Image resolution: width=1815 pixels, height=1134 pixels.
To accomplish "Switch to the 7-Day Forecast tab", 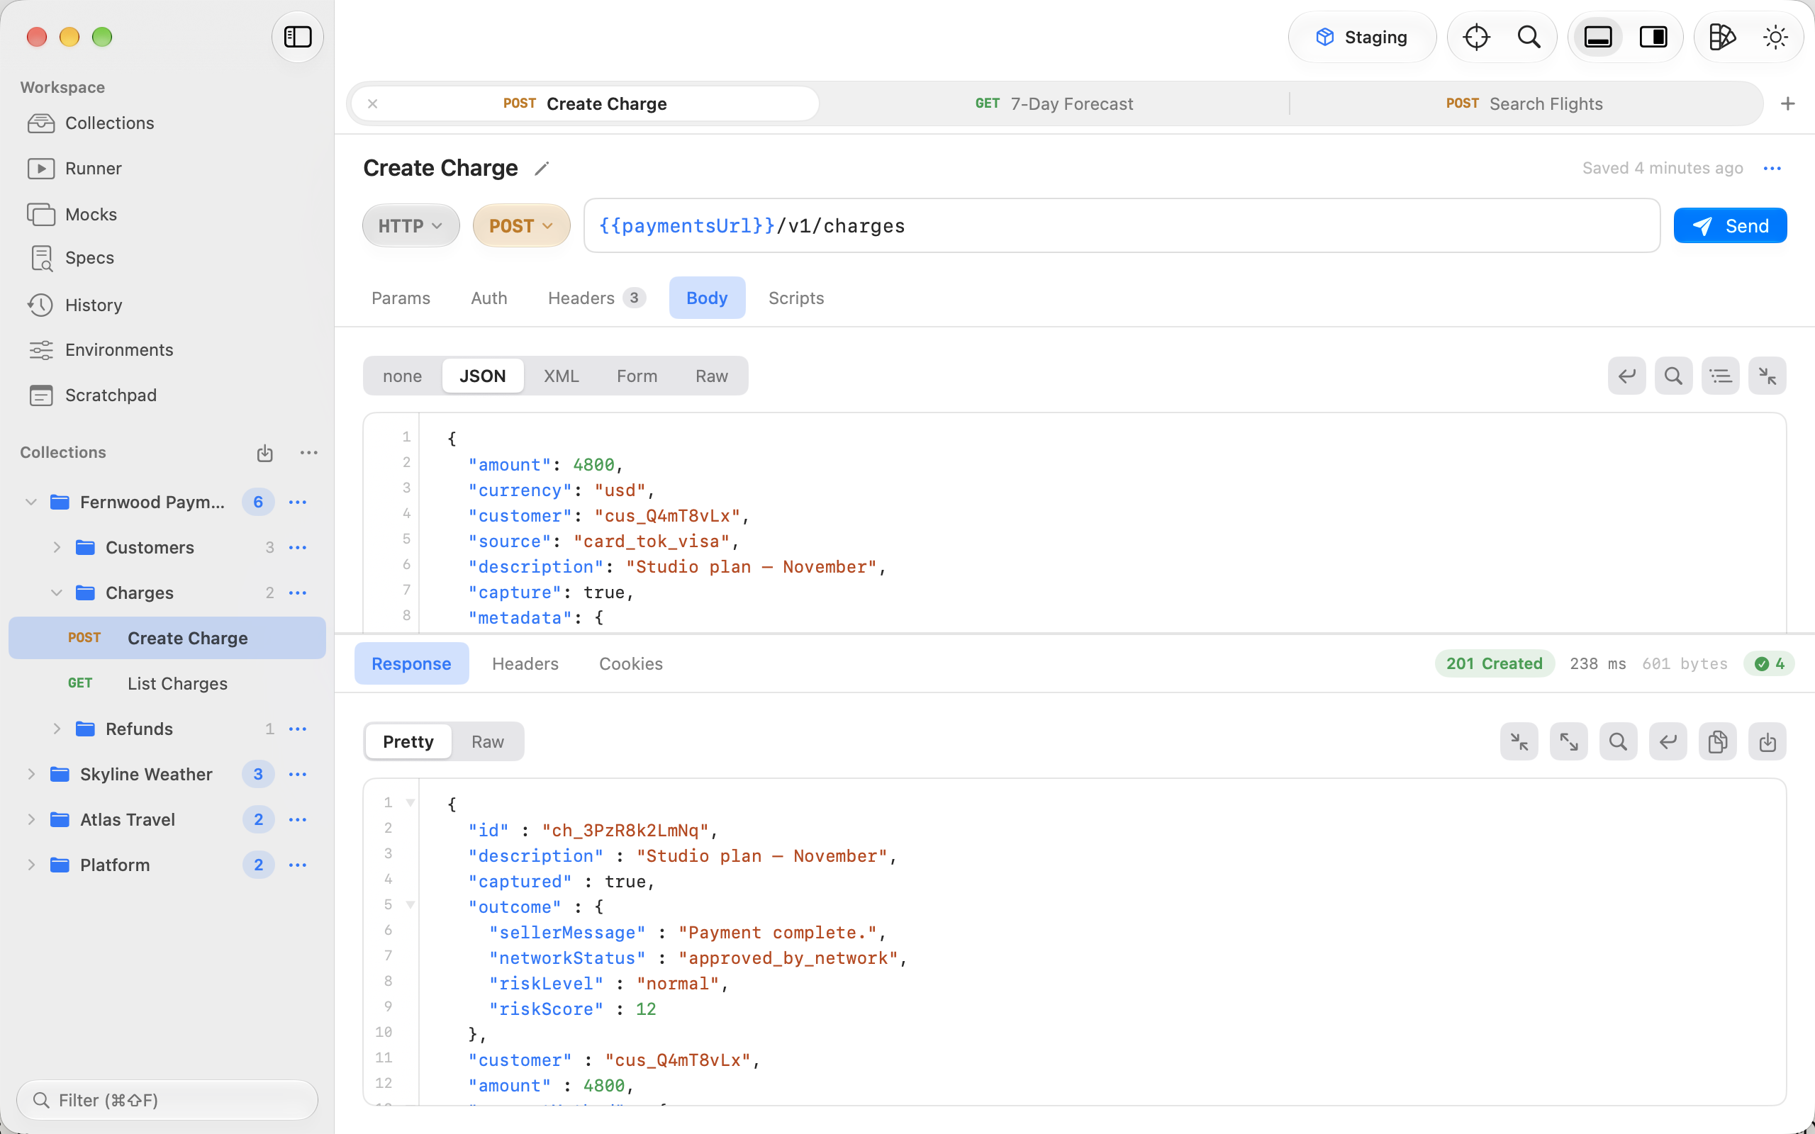I will pos(1054,103).
